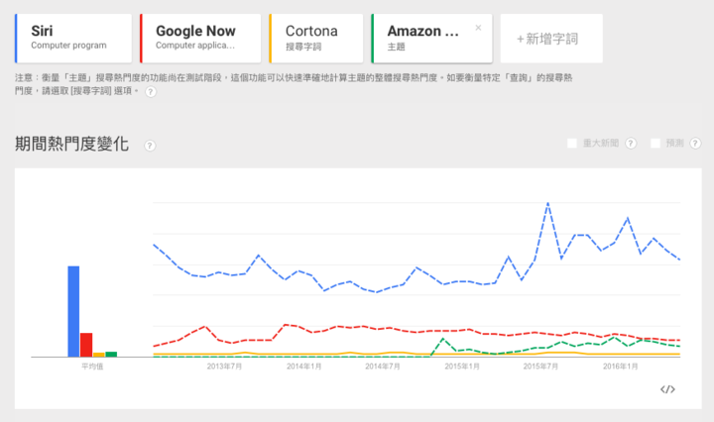Select the Google Now term card
The height and width of the screenshot is (422, 714).
tap(200, 39)
